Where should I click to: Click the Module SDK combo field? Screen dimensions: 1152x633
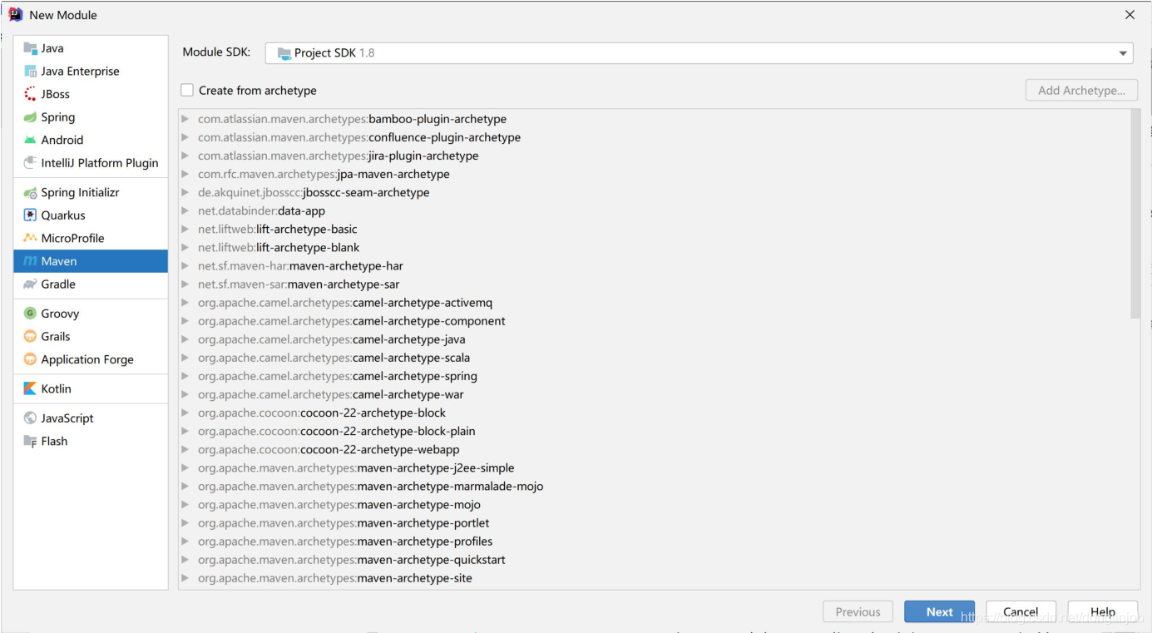pyautogui.click(x=699, y=53)
